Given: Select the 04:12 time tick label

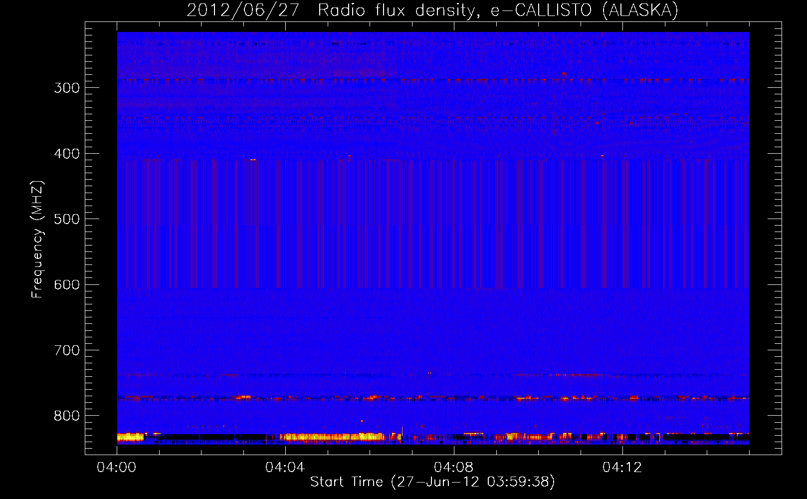Looking at the screenshot, I should tap(622, 468).
